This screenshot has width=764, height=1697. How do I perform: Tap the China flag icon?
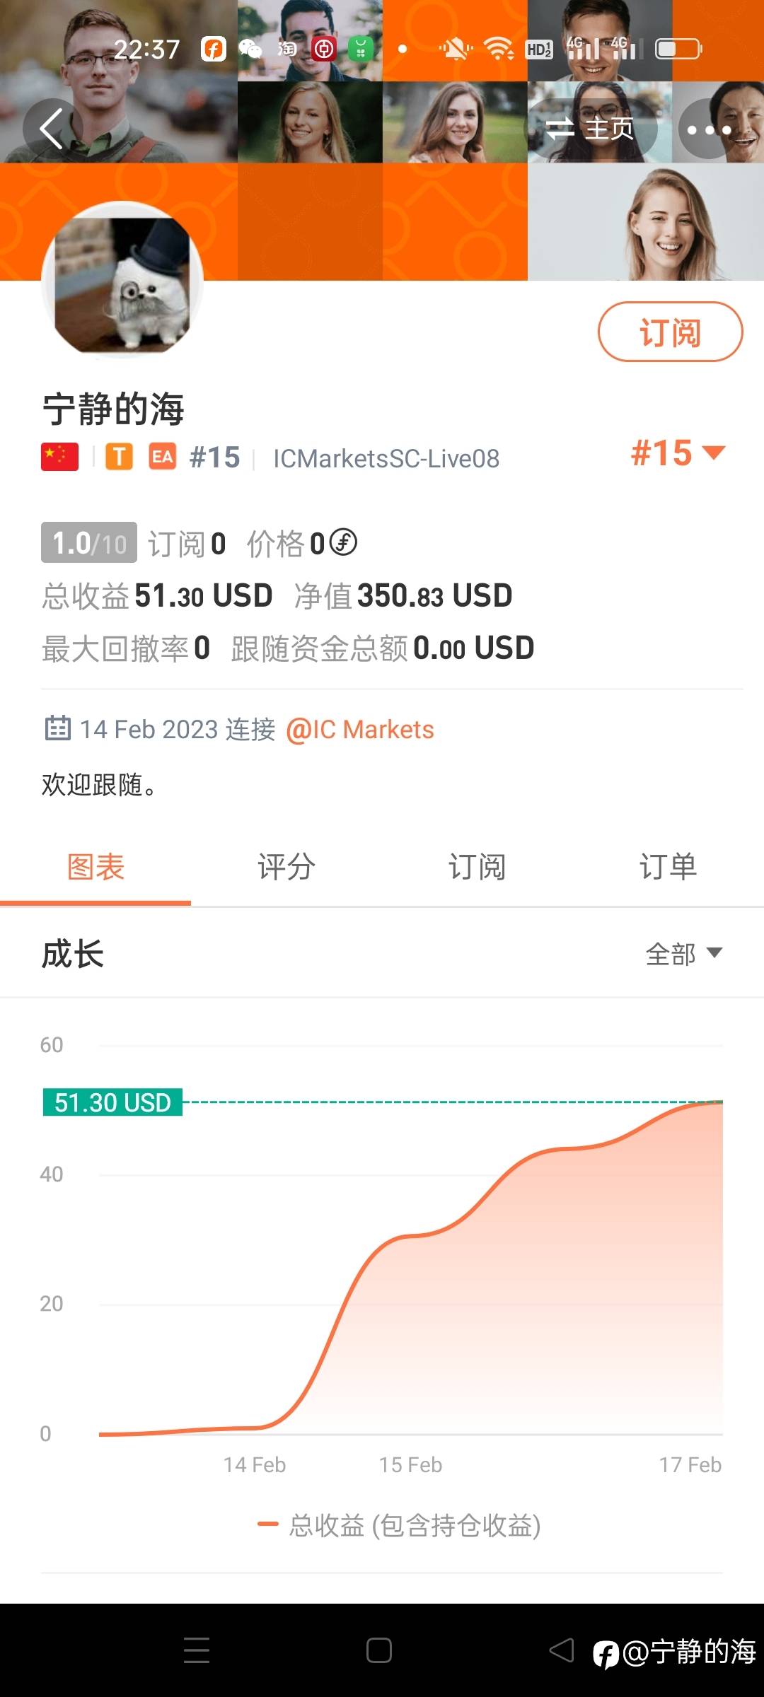pyautogui.click(x=60, y=457)
